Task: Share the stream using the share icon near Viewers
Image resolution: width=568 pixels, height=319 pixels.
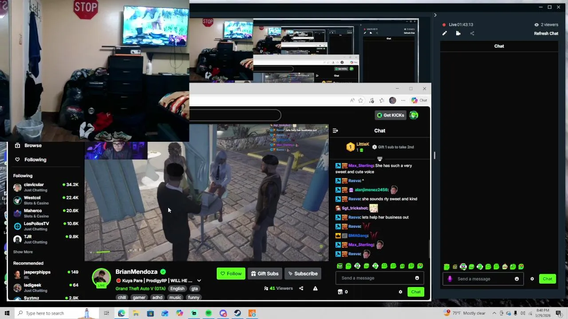Action: pyautogui.click(x=301, y=288)
